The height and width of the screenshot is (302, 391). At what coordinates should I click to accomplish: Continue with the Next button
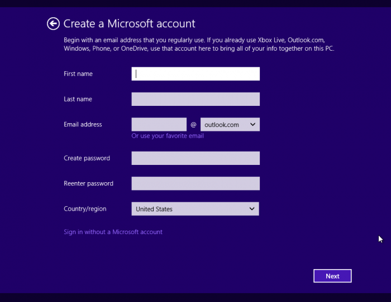click(x=332, y=276)
